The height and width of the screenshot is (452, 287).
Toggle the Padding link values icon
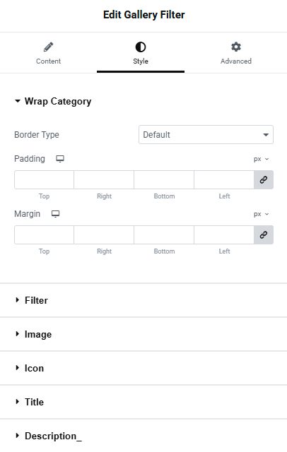click(264, 180)
